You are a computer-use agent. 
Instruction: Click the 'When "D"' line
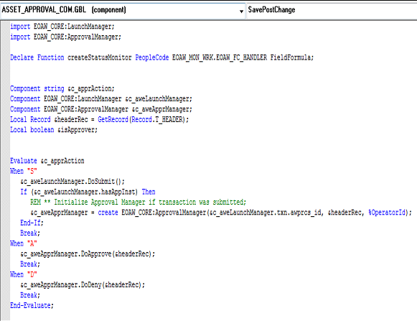(x=24, y=274)
